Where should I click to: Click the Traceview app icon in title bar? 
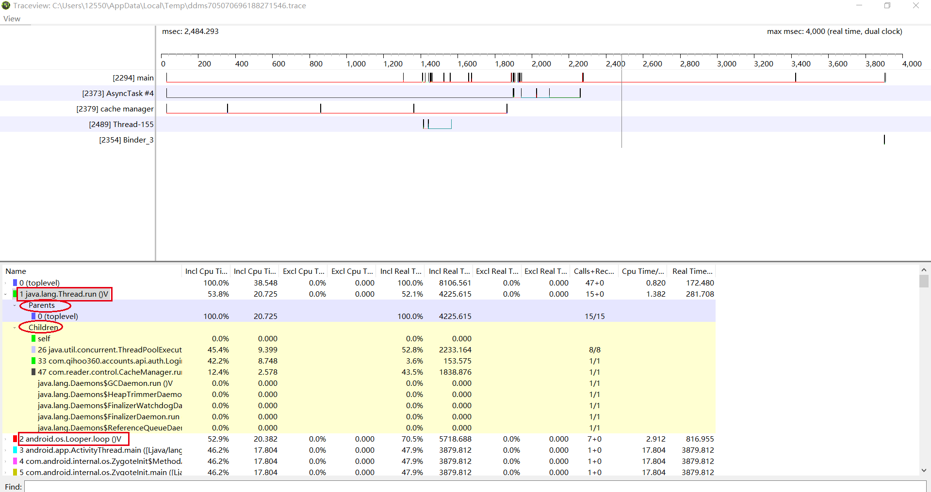tap(6, 5)
